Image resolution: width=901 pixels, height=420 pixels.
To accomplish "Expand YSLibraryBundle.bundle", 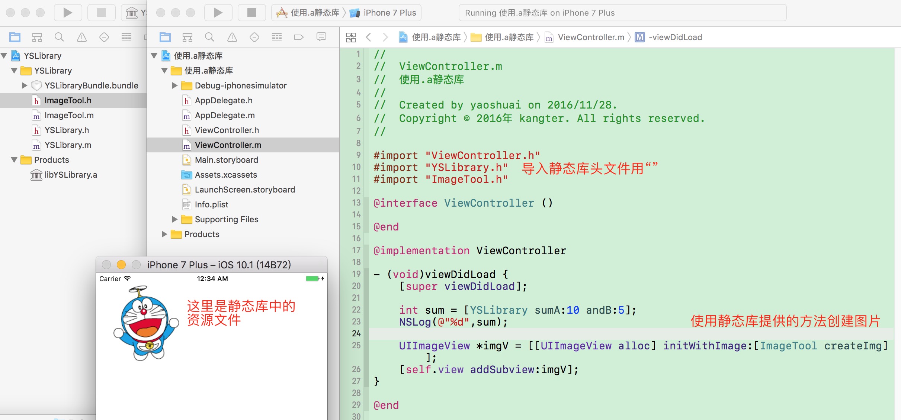I will [x=25, y=85].
